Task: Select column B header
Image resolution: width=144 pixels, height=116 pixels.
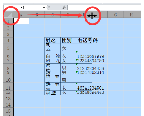Action: tap(37, 15)
